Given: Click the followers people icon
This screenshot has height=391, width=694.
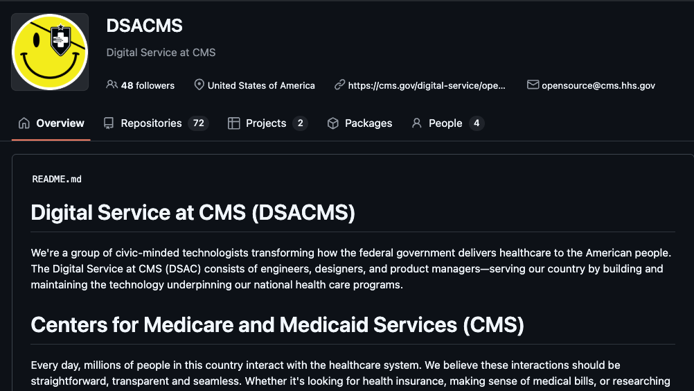Looking at the screenshot, I should 112,85.
